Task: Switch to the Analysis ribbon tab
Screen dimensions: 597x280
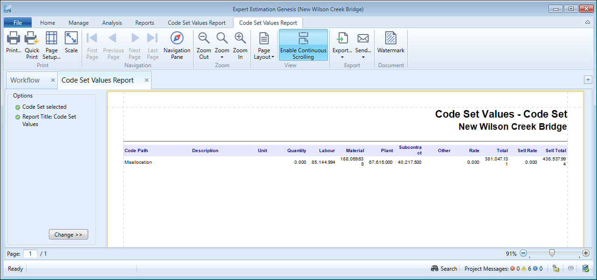Action: coord(112,23)
